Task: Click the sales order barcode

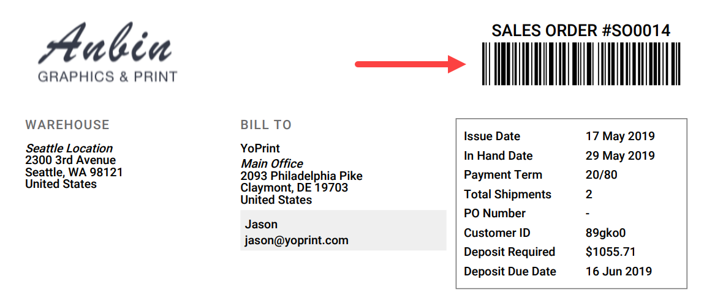Action: [581, 64]
